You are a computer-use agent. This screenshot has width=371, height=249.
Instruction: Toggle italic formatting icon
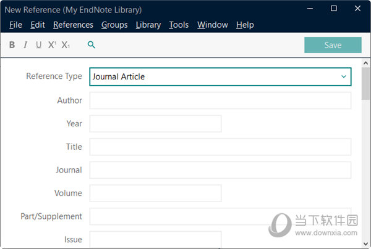pos(25,45)
